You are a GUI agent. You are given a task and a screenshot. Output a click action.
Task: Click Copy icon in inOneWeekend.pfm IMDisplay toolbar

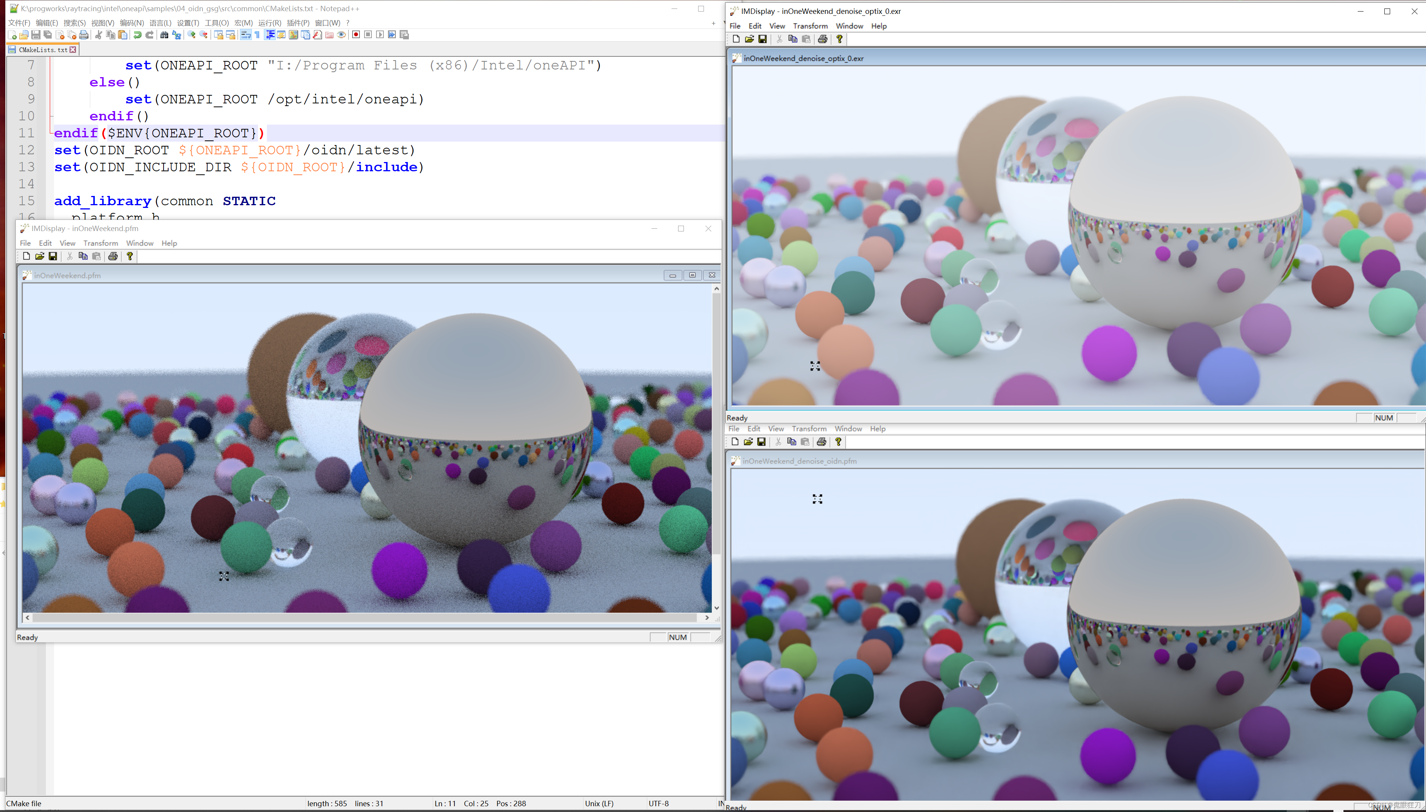point(83,256)
